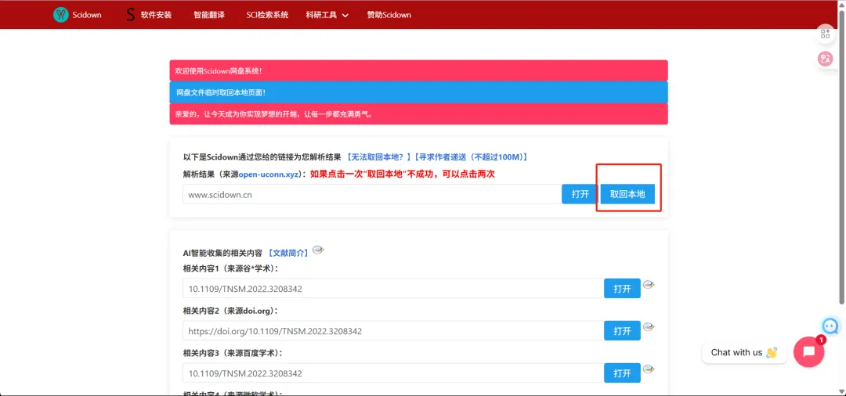Click the www.scidown.cn input field

click(372, 195)
